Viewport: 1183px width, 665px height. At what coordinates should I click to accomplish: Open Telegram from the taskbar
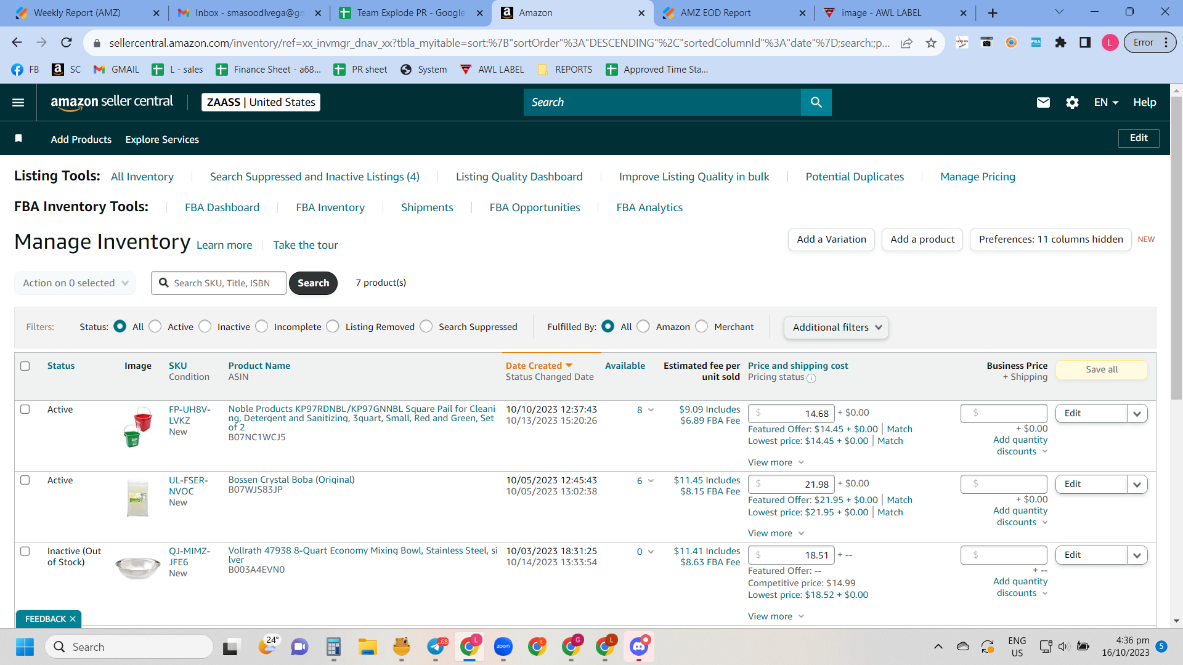tap(436, 647)
